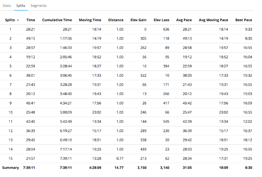Sort by Elev Loss column header
Viewport: 262px width, 177px height.
pos(161,20)
